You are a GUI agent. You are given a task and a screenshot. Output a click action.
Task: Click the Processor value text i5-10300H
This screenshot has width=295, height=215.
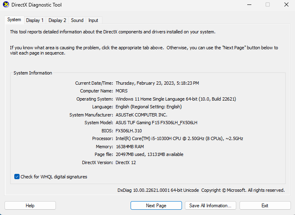click(162, 138)
